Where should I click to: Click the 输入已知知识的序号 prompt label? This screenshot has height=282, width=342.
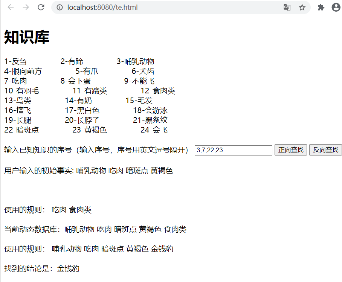point(96,150)
